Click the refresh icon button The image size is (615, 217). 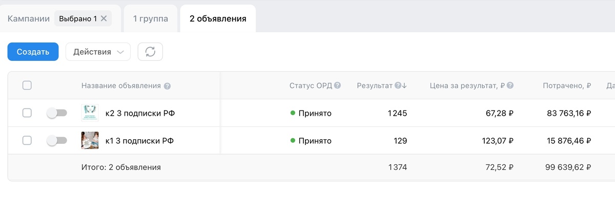pos(150,52)
